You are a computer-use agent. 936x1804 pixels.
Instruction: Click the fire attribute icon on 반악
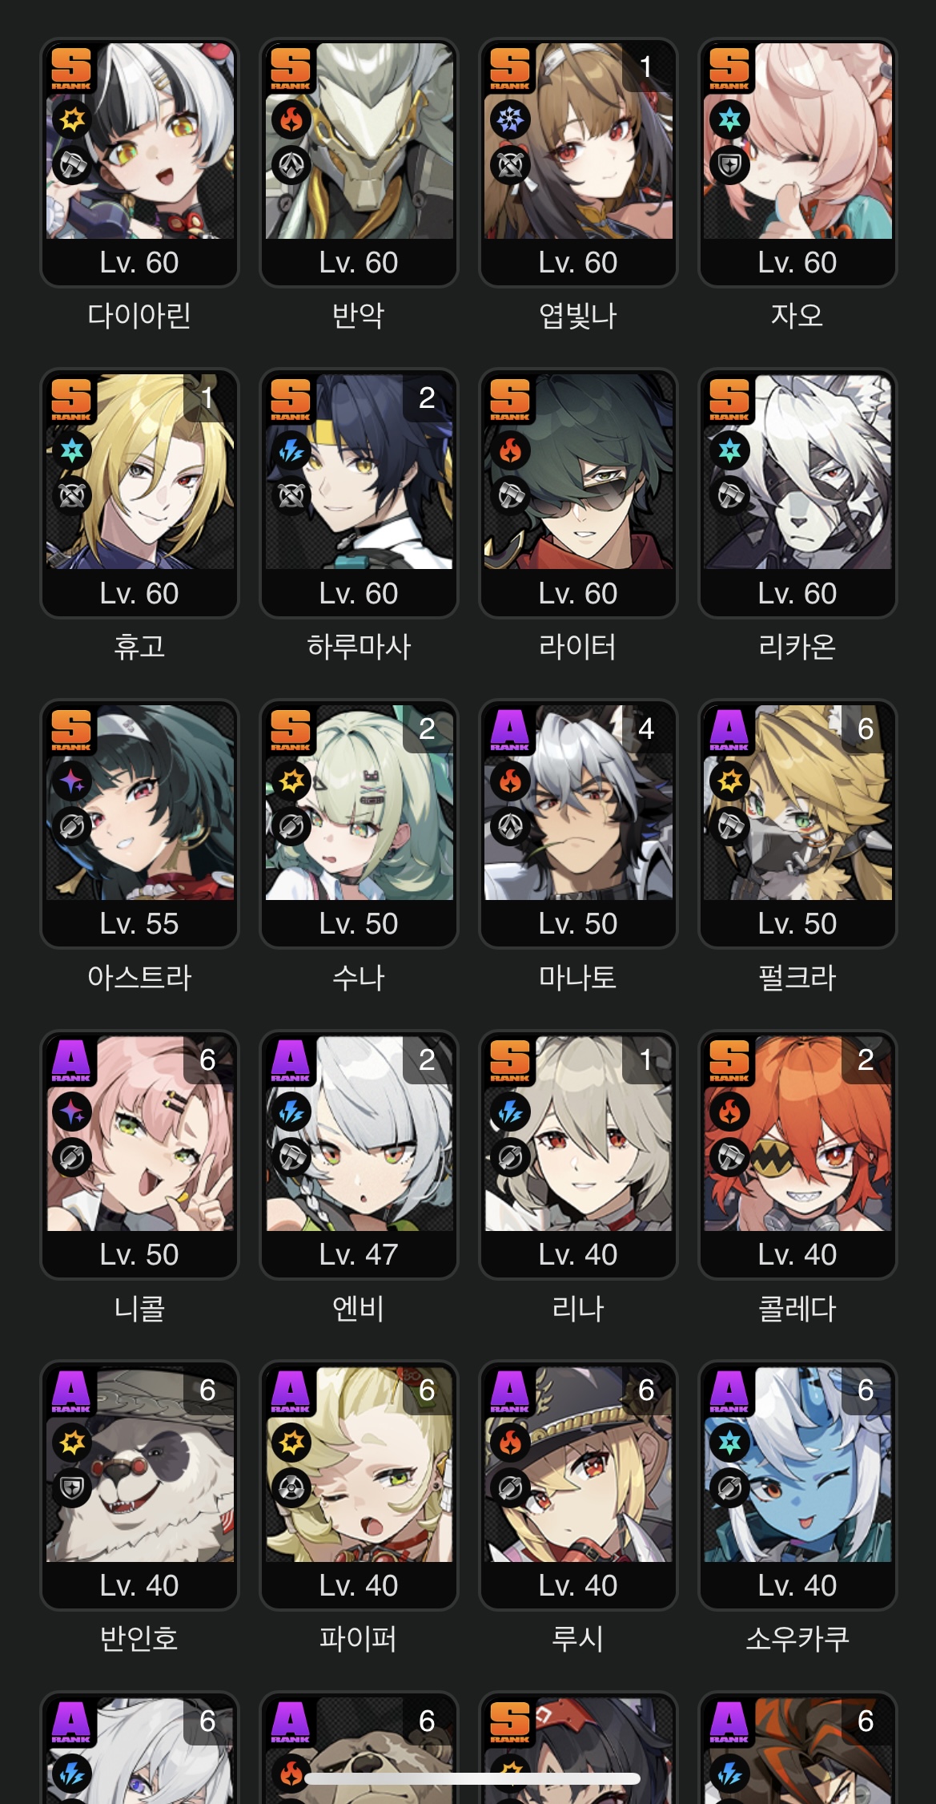tap(291, 120)
